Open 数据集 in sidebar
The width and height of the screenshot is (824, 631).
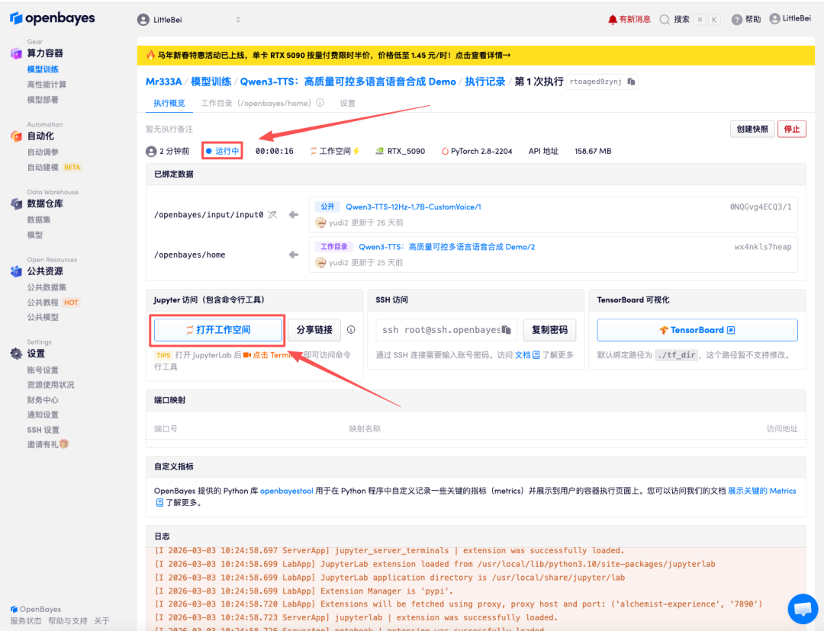[x=39, y=220]
